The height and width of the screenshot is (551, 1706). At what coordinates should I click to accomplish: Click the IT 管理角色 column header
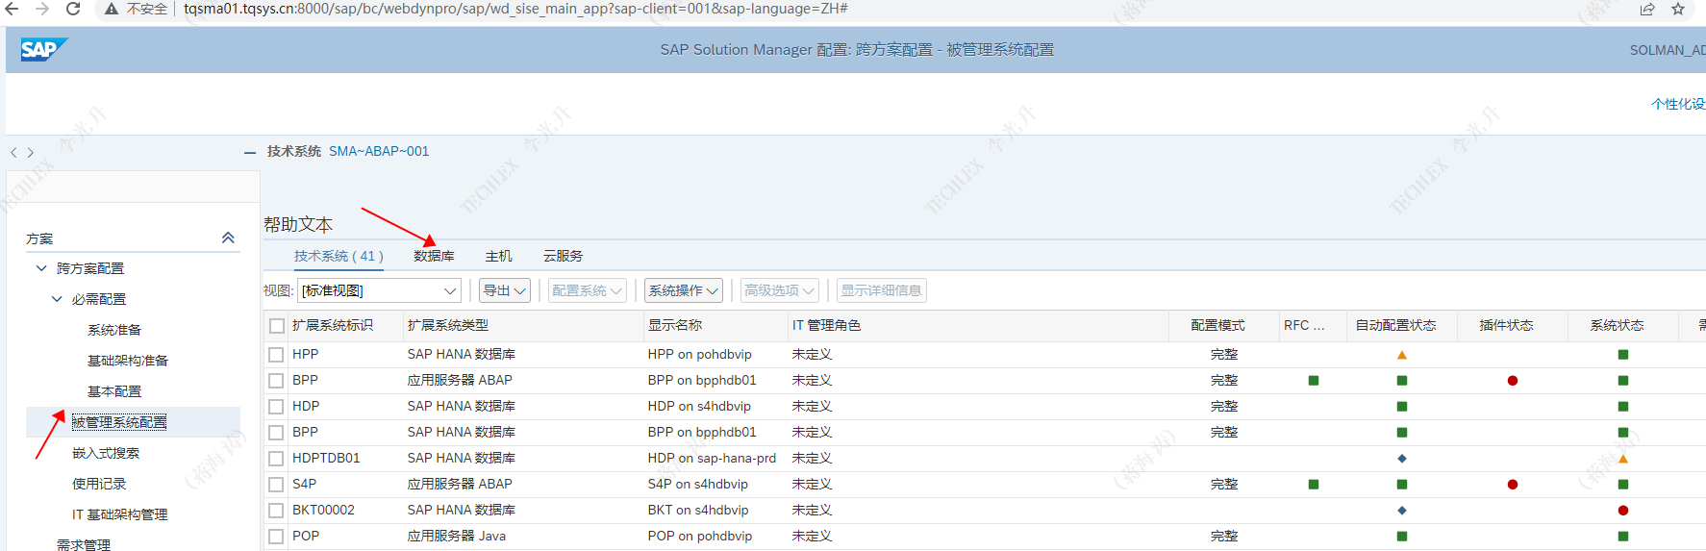827,325
